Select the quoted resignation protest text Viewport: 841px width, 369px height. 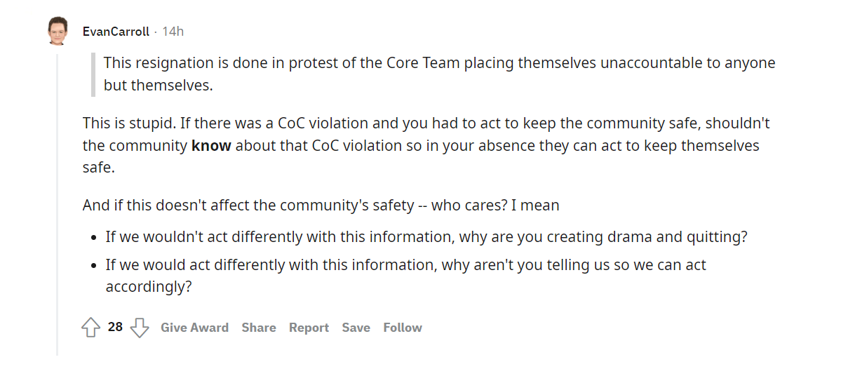coord(439,74)
